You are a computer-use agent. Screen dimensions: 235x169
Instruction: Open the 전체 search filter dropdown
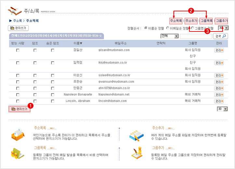[169, 36]
